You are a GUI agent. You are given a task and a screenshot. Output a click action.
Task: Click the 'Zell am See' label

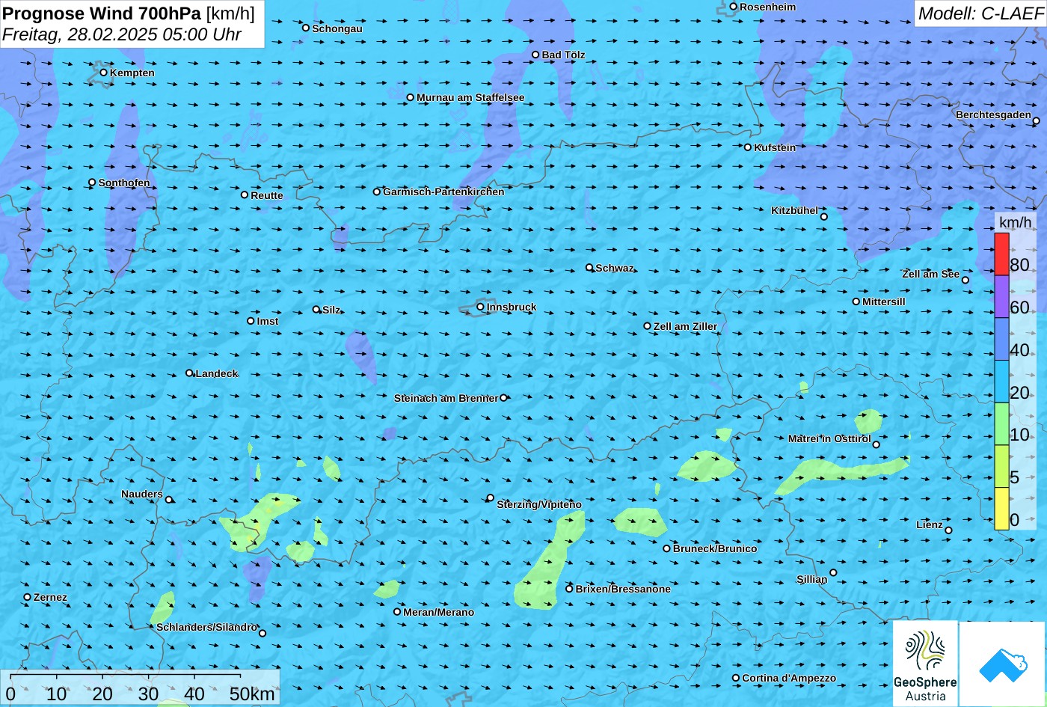pyautogui.click(x=930, y=274)
